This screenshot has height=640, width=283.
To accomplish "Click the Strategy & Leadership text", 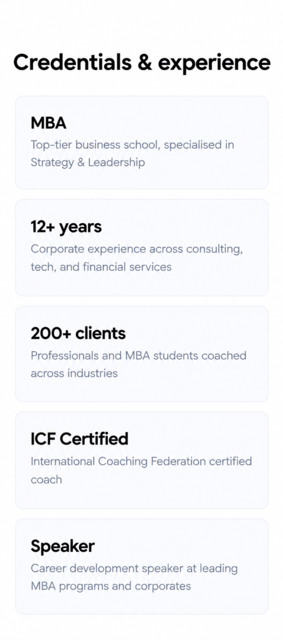I will click(87, 163).
